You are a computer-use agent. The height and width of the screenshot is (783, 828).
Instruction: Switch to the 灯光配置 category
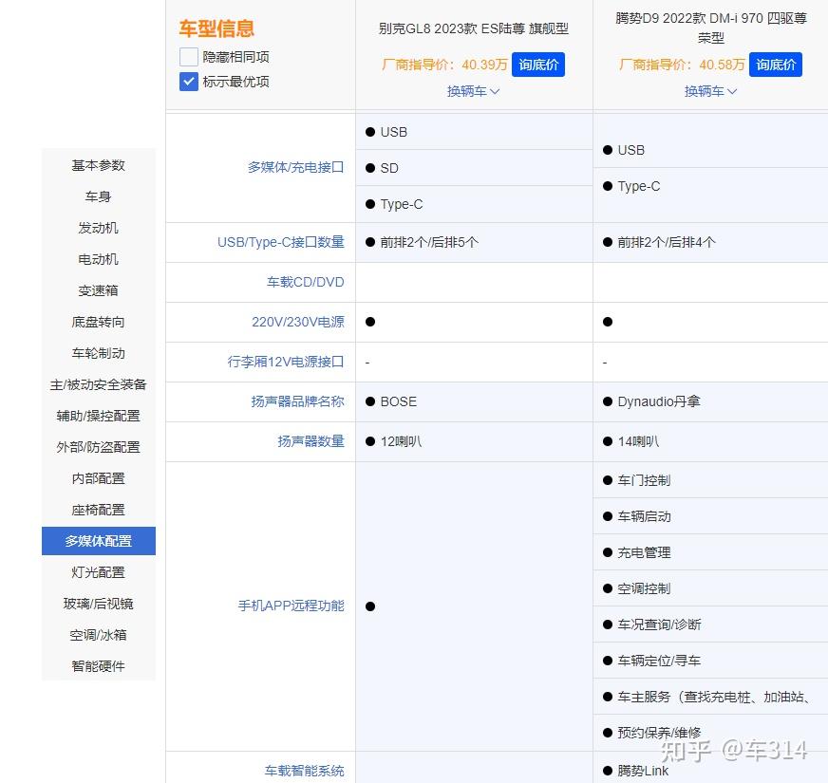[x=97, y=572]
